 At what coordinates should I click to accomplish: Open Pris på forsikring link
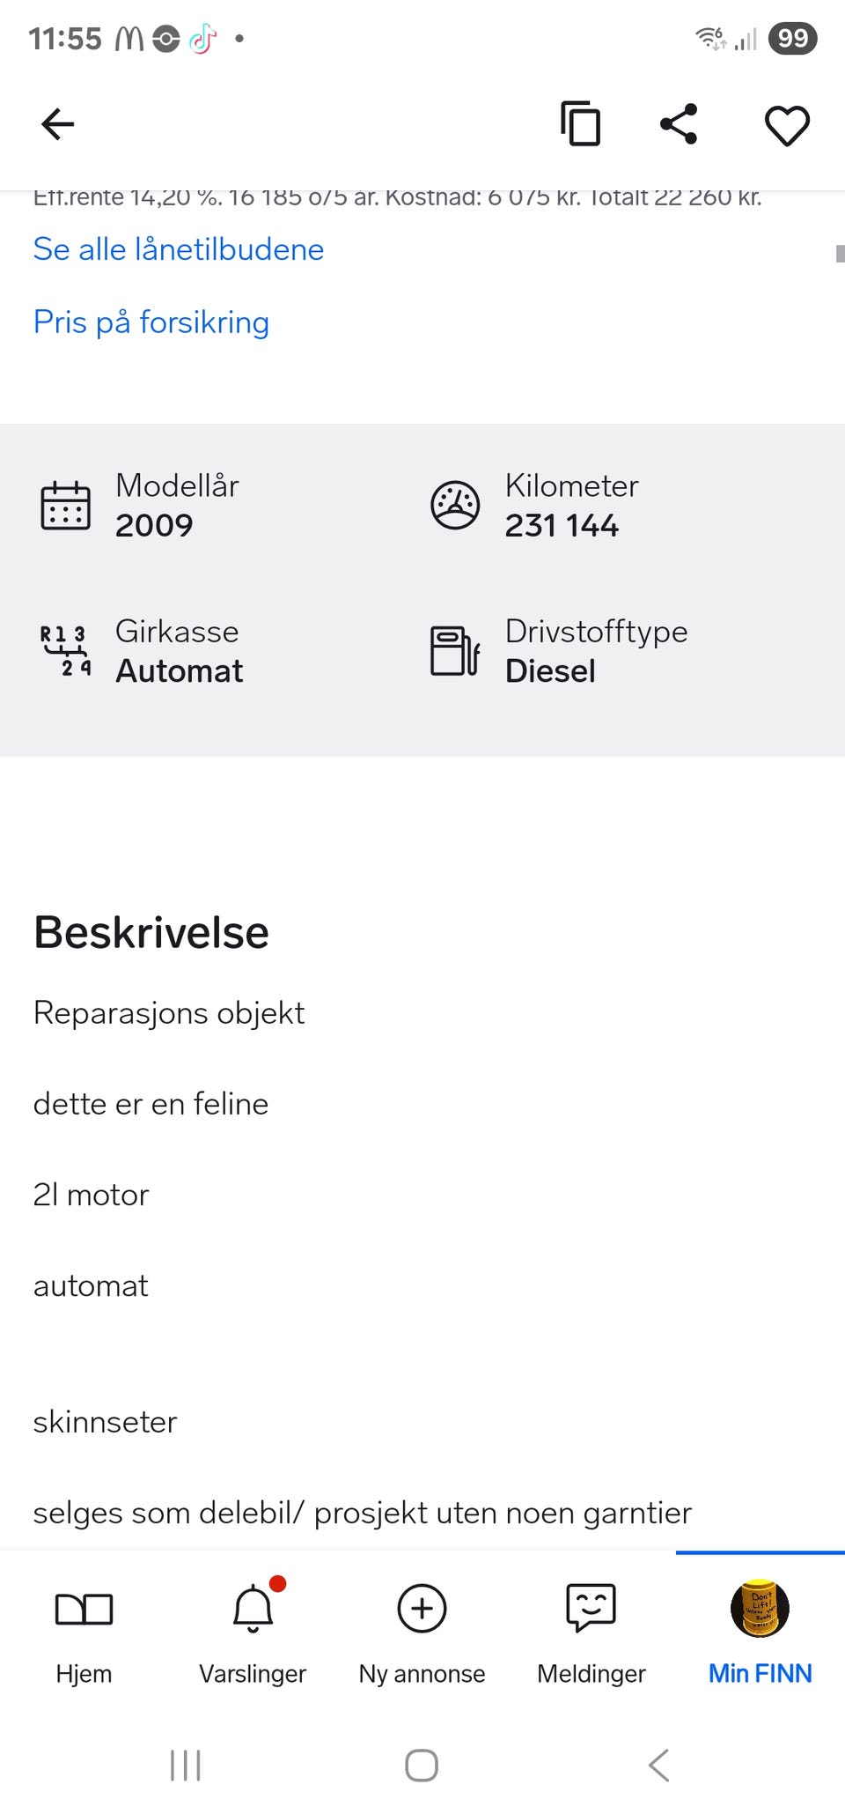[151, 322]
